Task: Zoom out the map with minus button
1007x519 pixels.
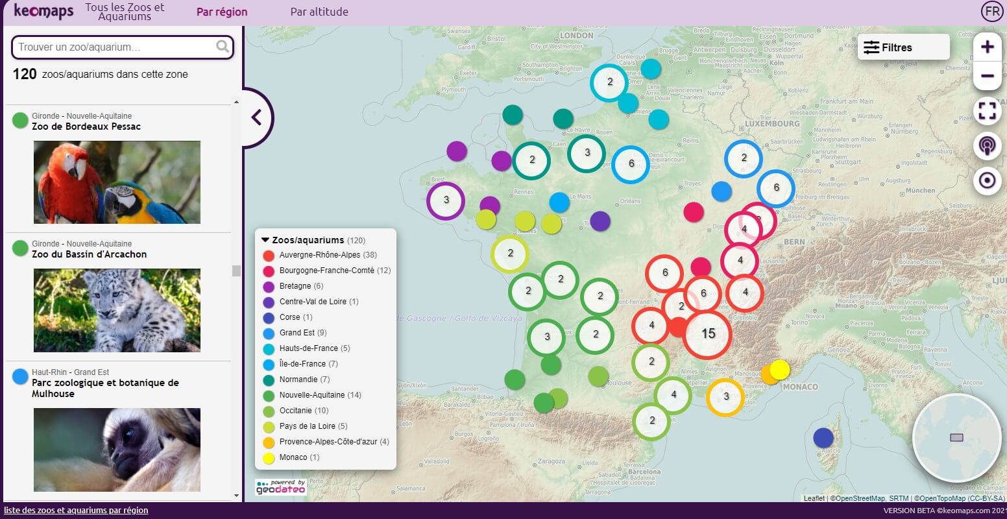Action: [987, 76]
